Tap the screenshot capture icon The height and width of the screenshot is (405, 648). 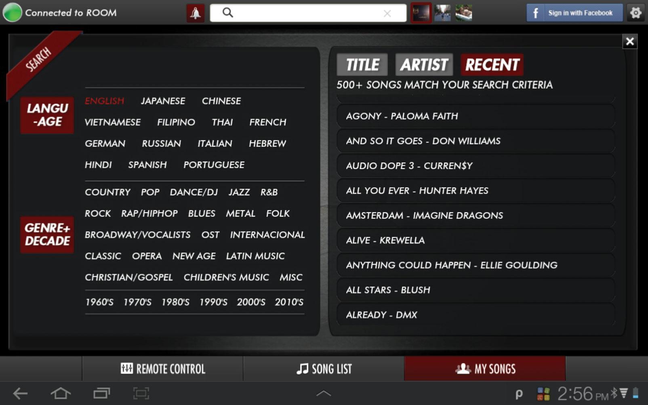pos(141,393)
